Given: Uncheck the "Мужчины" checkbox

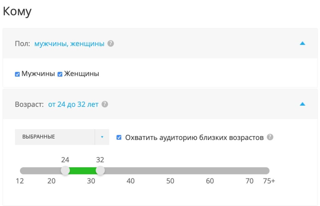Looking at the screenshot, I should pyautogui.click(x=17, y=74).
